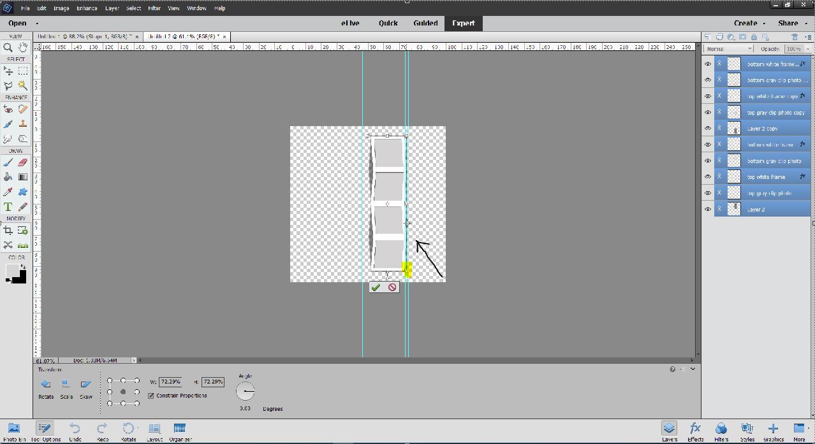Hide the bottom gray clip photo layer
This screenshot has width=815, height=444.
coord(707,161)
